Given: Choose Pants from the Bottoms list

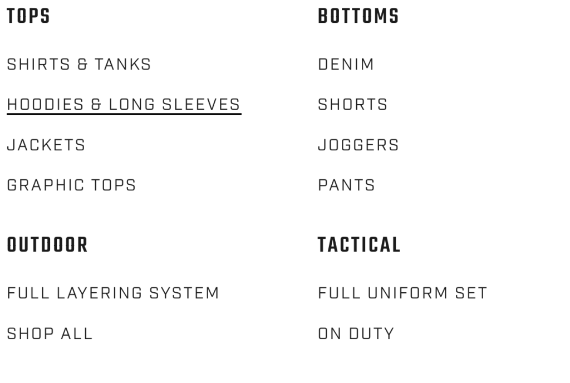Looking at the screenshot, I should [x=346, y=185].
